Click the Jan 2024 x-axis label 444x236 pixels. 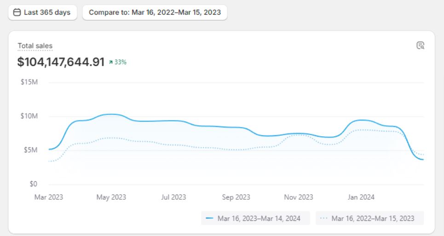[361, 197]
